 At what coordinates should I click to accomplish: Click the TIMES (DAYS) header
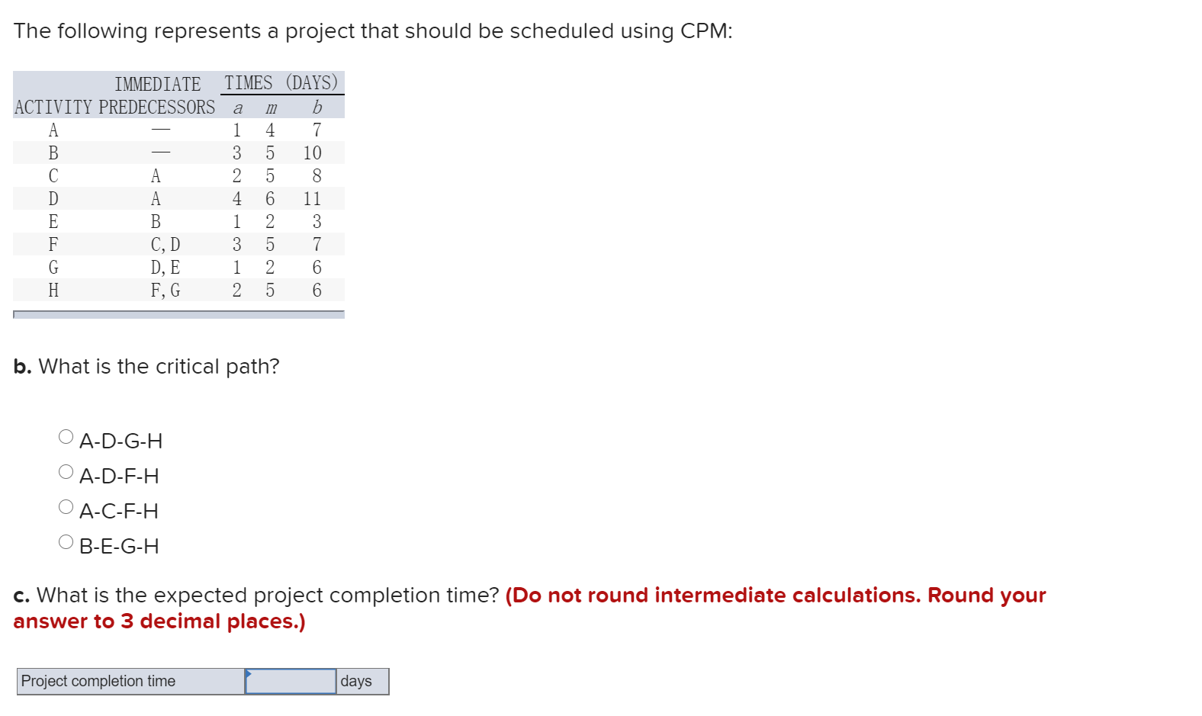pyautogui.click(x=281, y=82)
